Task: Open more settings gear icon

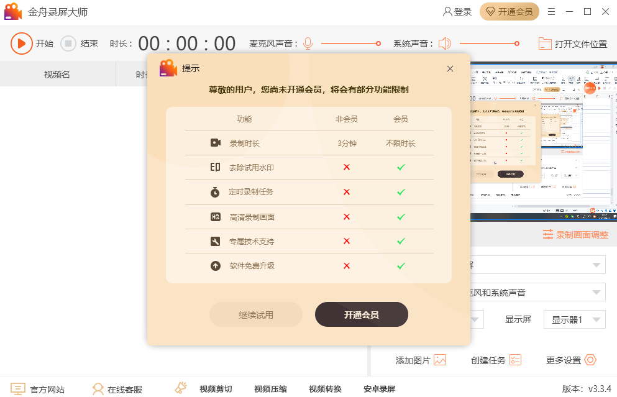Action: click(590, 360)
